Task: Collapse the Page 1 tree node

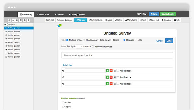Action: tap(5, 25)
